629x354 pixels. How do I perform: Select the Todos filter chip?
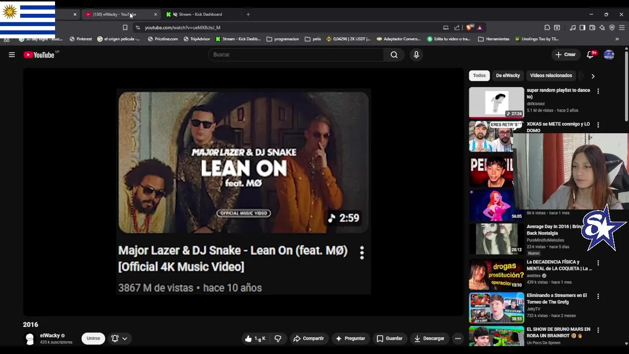pyautogui.click(x=479, y=76)
